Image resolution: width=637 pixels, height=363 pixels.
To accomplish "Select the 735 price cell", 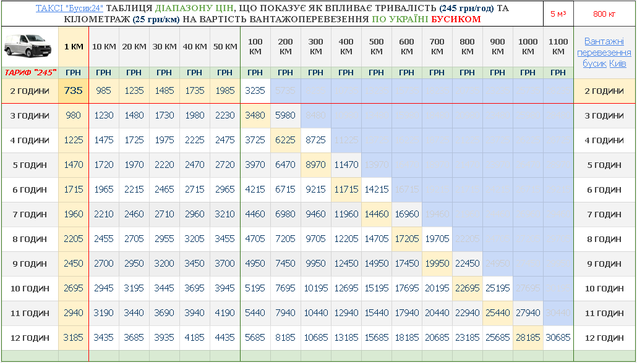I will click(74, 91).
